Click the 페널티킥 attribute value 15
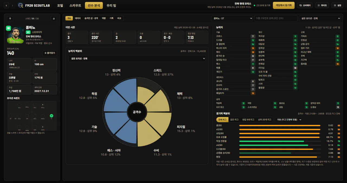Screen dimensions: 347x183 pyautogui.click(x=253, y=93)
